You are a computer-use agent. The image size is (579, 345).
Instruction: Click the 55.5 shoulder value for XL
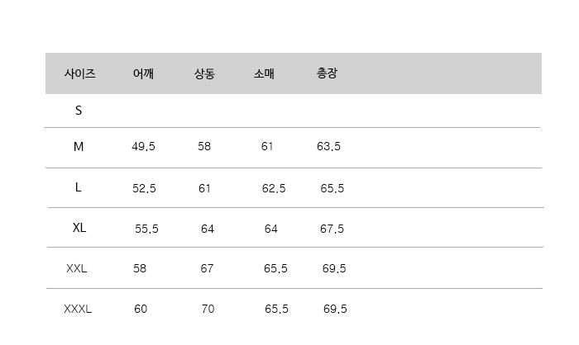point(146,229)
